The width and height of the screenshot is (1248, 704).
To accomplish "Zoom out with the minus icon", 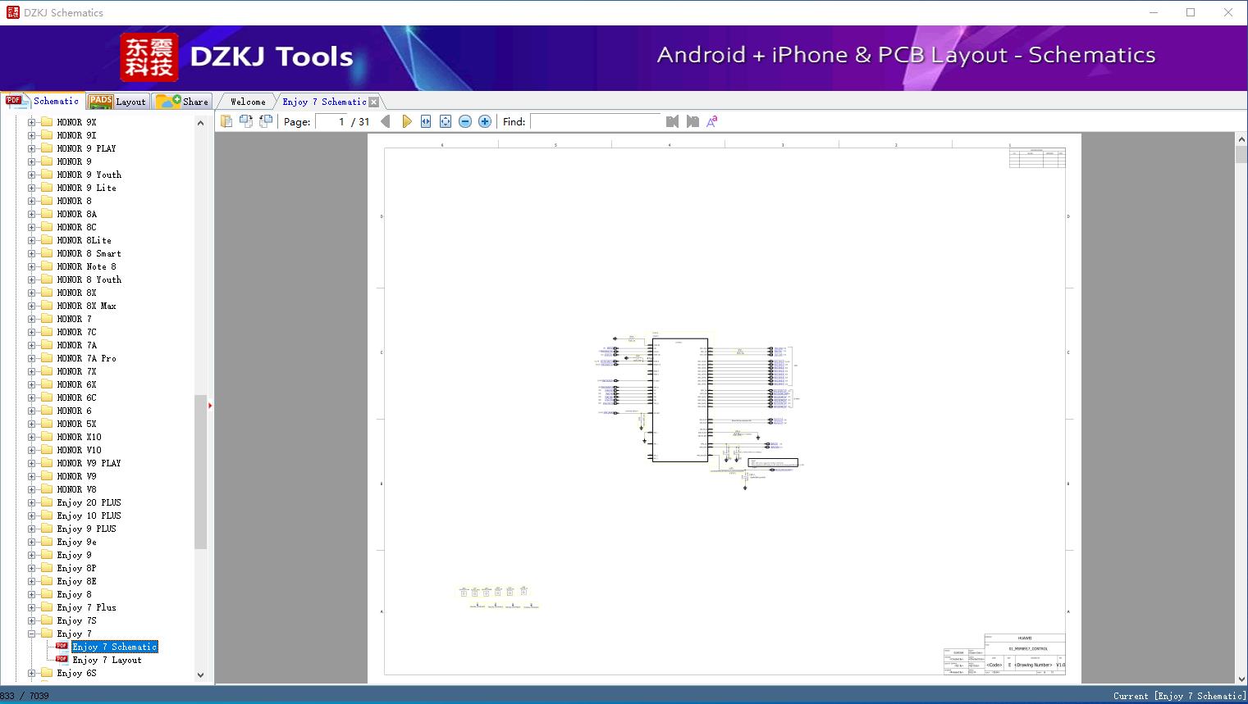I will tap(465, 121).
